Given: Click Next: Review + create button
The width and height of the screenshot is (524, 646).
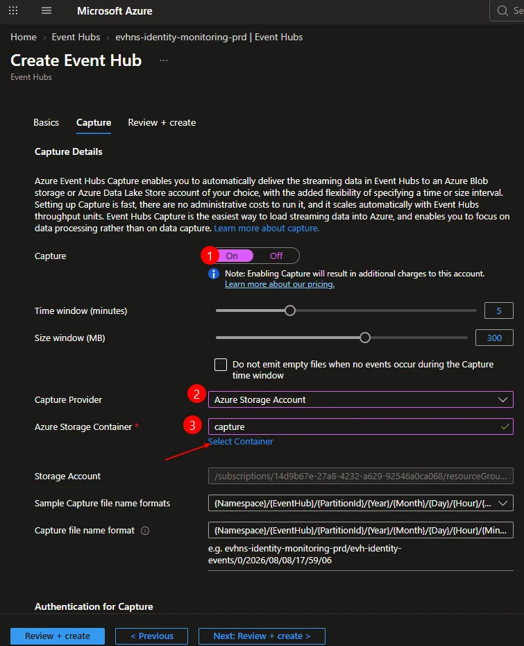Looking at the screenshot, I should [x=262, y=636].
